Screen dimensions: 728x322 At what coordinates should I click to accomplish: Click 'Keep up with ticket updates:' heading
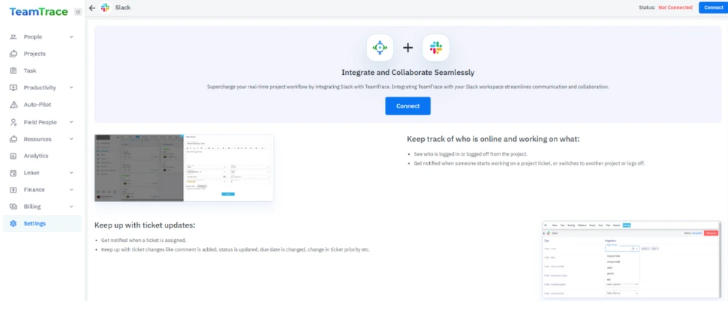(144, 225)
